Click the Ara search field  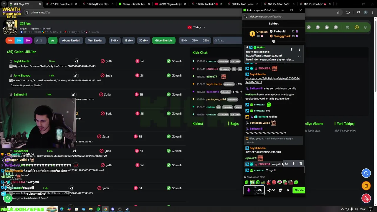(x=227, y=40)
